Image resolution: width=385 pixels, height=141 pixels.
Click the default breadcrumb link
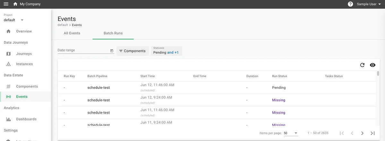[63, 25]
